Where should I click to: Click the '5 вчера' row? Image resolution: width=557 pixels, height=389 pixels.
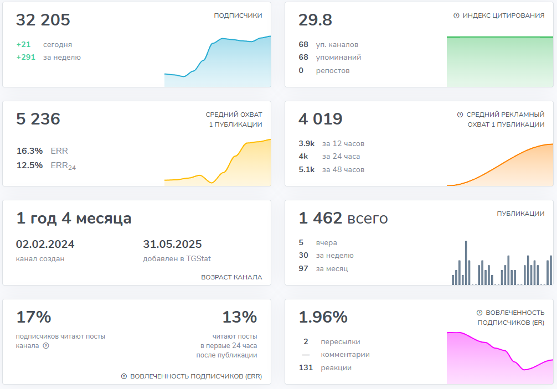tap(318, 242)
